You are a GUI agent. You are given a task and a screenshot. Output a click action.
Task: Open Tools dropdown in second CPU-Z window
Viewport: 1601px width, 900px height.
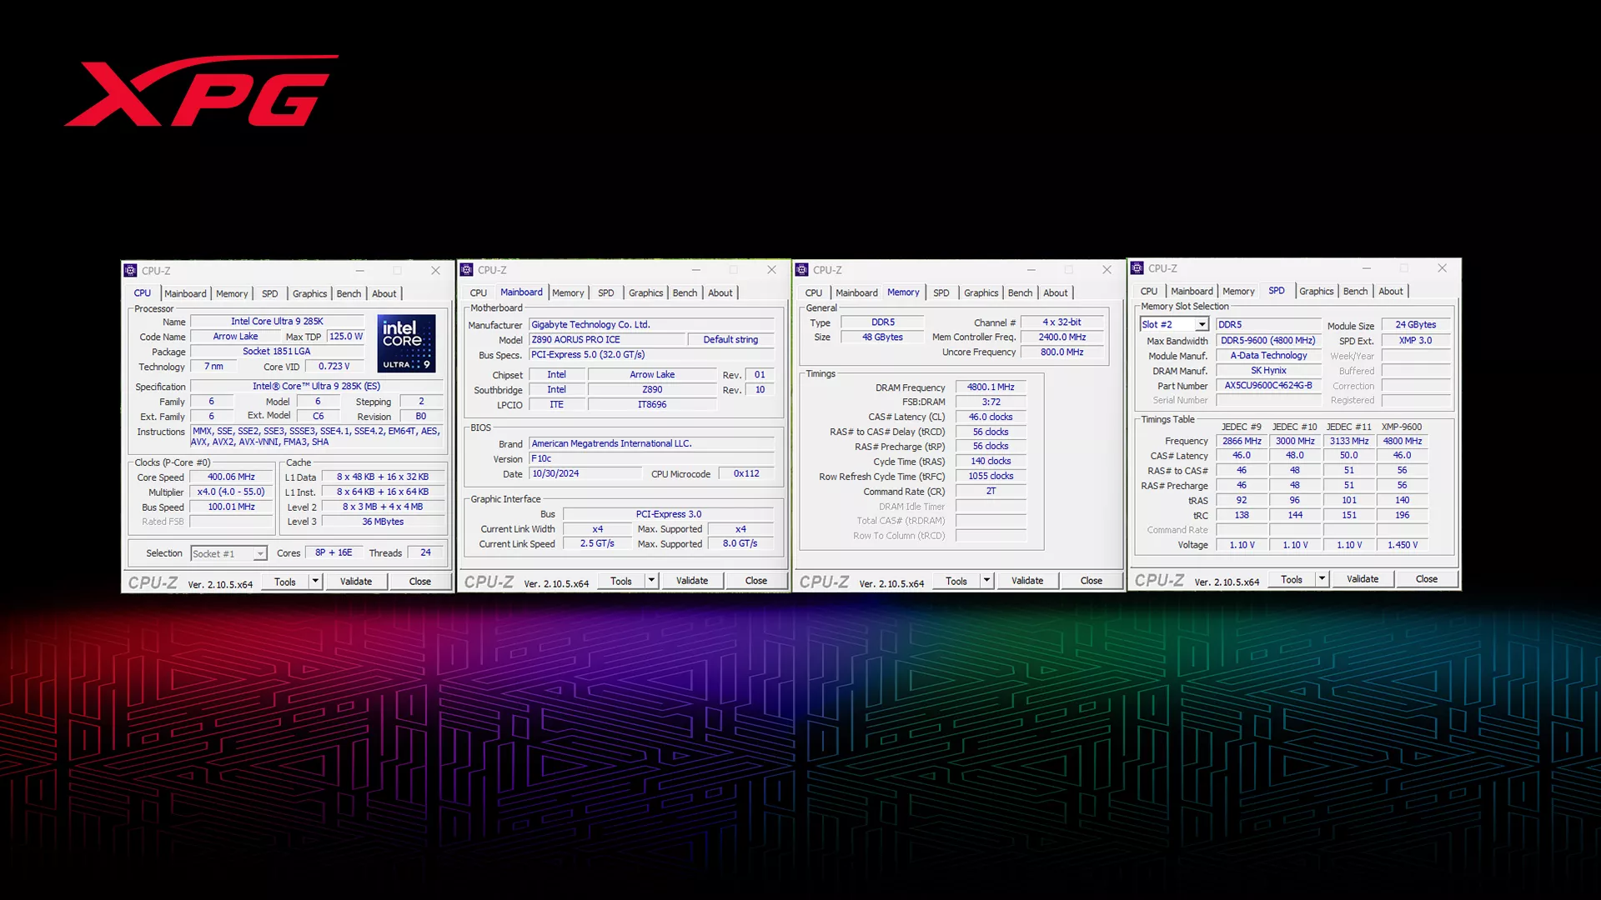pyautogui.click(x=651, y=580)
